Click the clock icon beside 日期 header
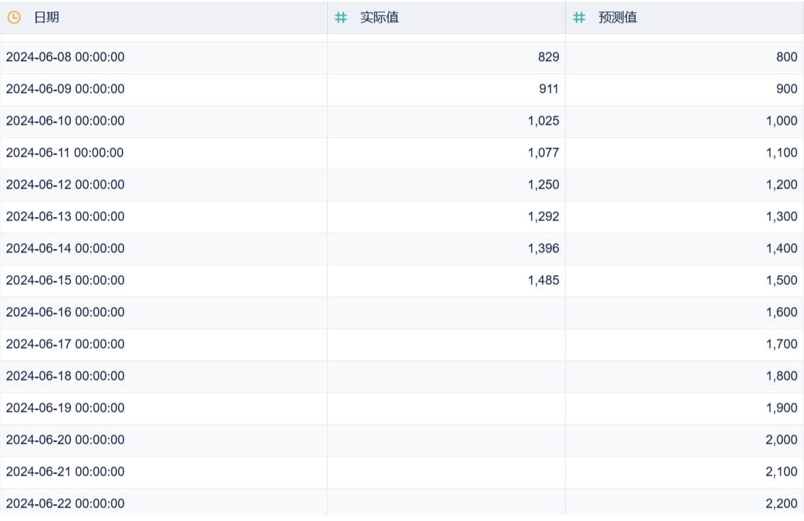This screenshot has width=804, height=521. point(14,18)
